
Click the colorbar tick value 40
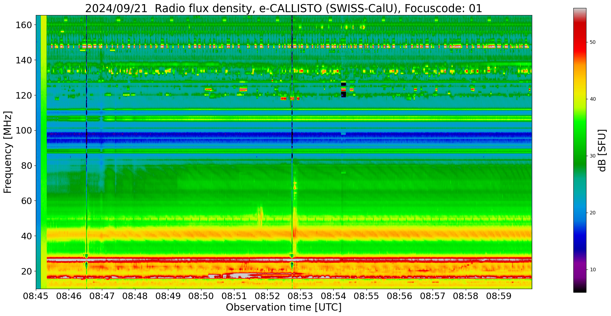pyautogui.click(x=593, y=99)
